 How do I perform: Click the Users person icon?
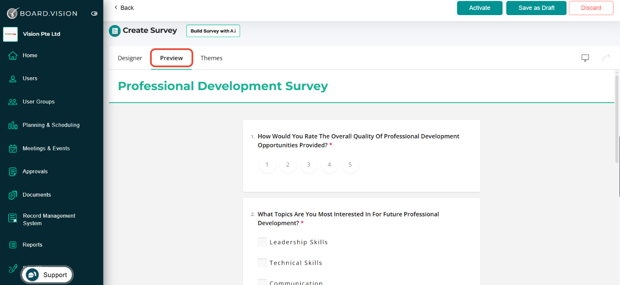(x=13, y=78)
